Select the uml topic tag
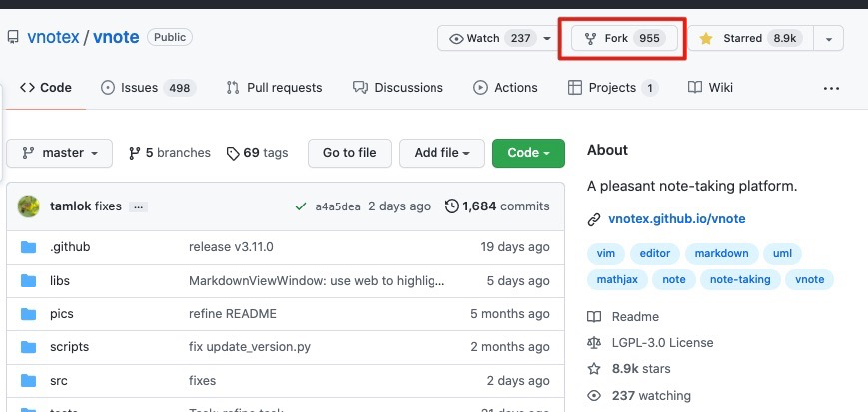868x412 pixels. click(x=782, y=253)
